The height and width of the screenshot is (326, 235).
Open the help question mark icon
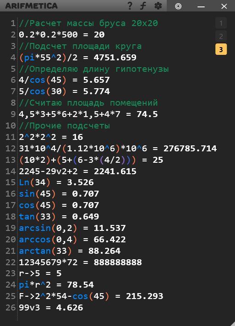click(130, 6)
